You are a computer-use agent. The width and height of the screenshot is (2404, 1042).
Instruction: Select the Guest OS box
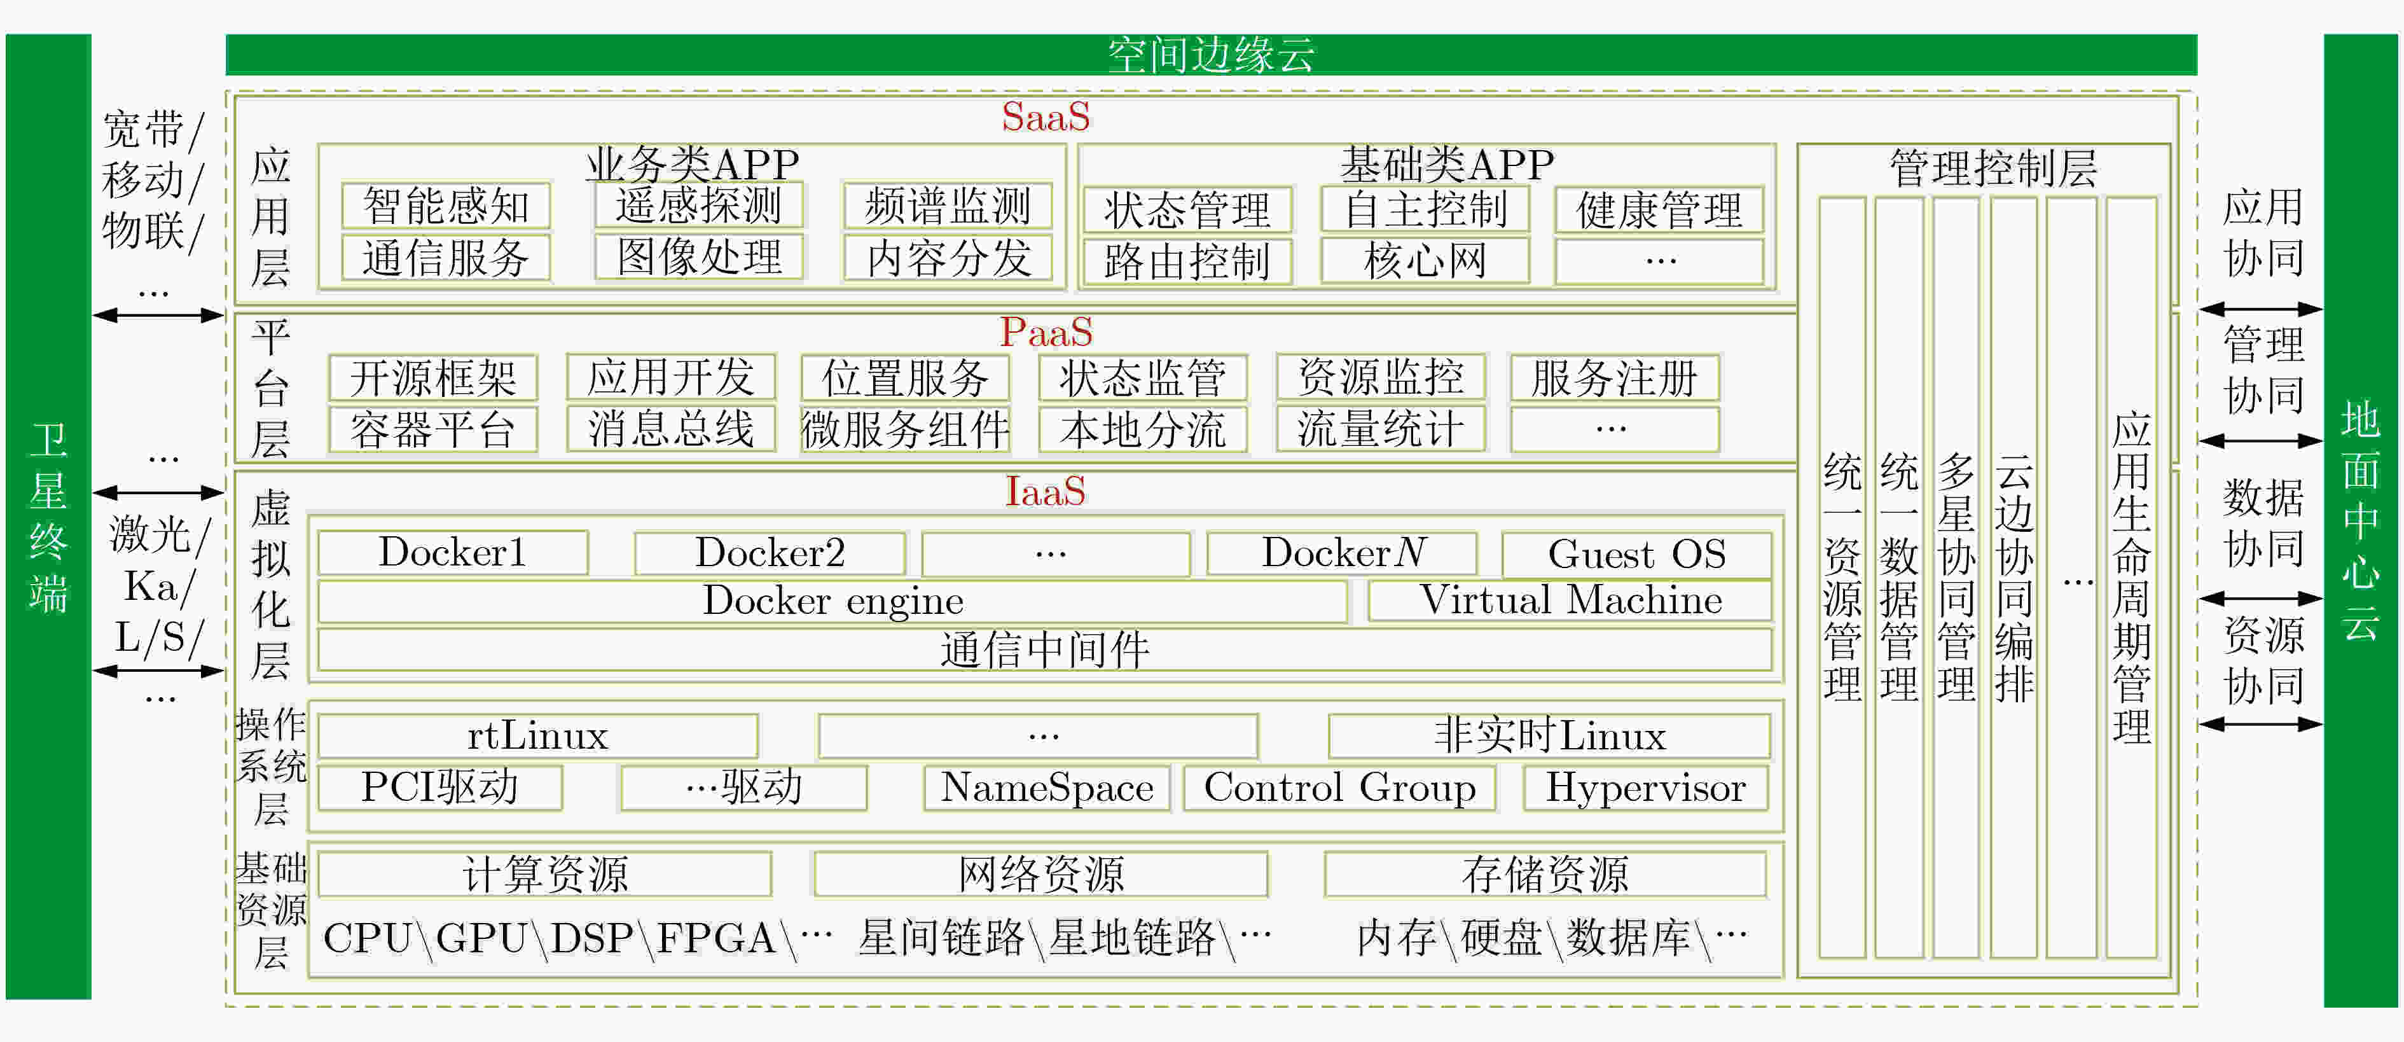pyautogui.click(x=1637, y=555)
